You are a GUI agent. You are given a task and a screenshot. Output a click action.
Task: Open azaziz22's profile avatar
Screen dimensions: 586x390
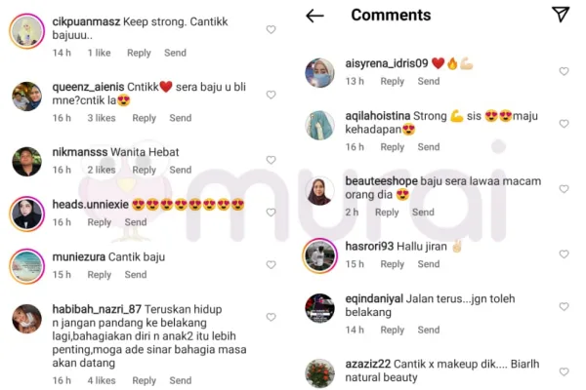click(x=320, y=373)
